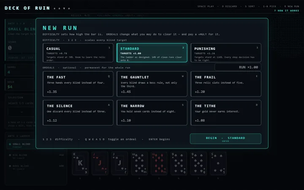Image resolution: width=304 pixels, height=190 pixels.
Task: Toggle The Frail ordeal
Action: click(226, 84)
